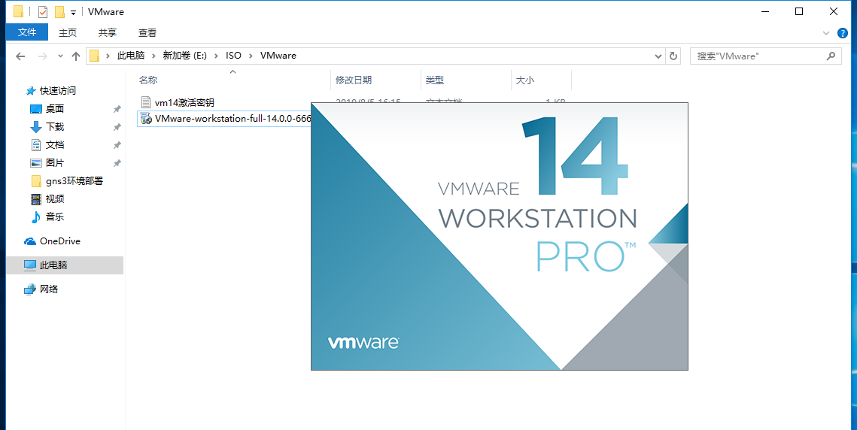Click the search magnifier icon
Screen dimensions: 857x430
coord(830,56)
